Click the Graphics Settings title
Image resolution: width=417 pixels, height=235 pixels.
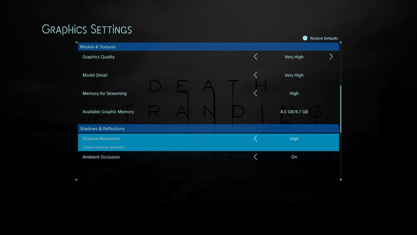(87, 30)
